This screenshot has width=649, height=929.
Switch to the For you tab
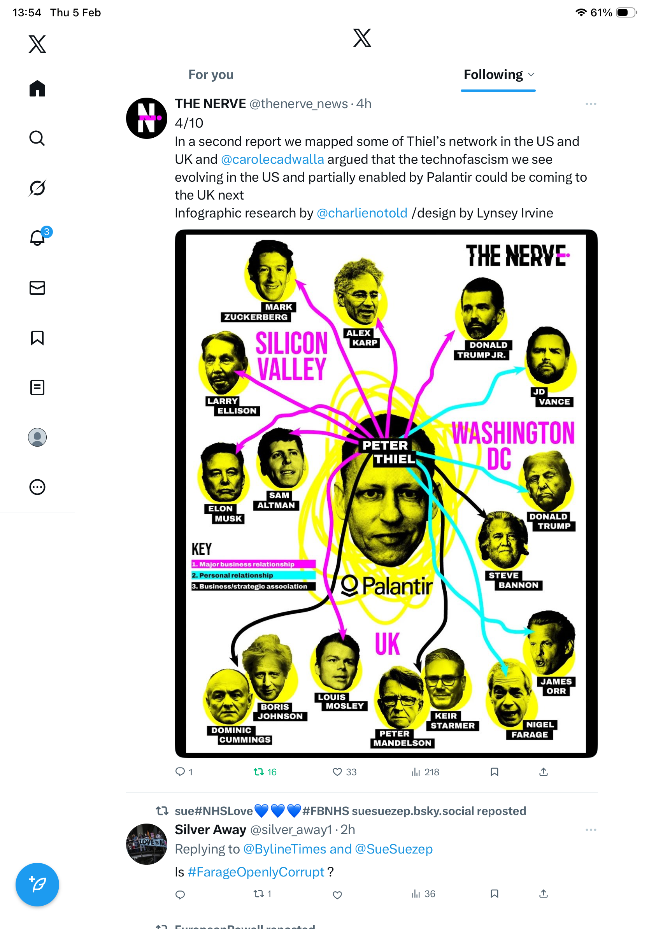click(211, 74)
